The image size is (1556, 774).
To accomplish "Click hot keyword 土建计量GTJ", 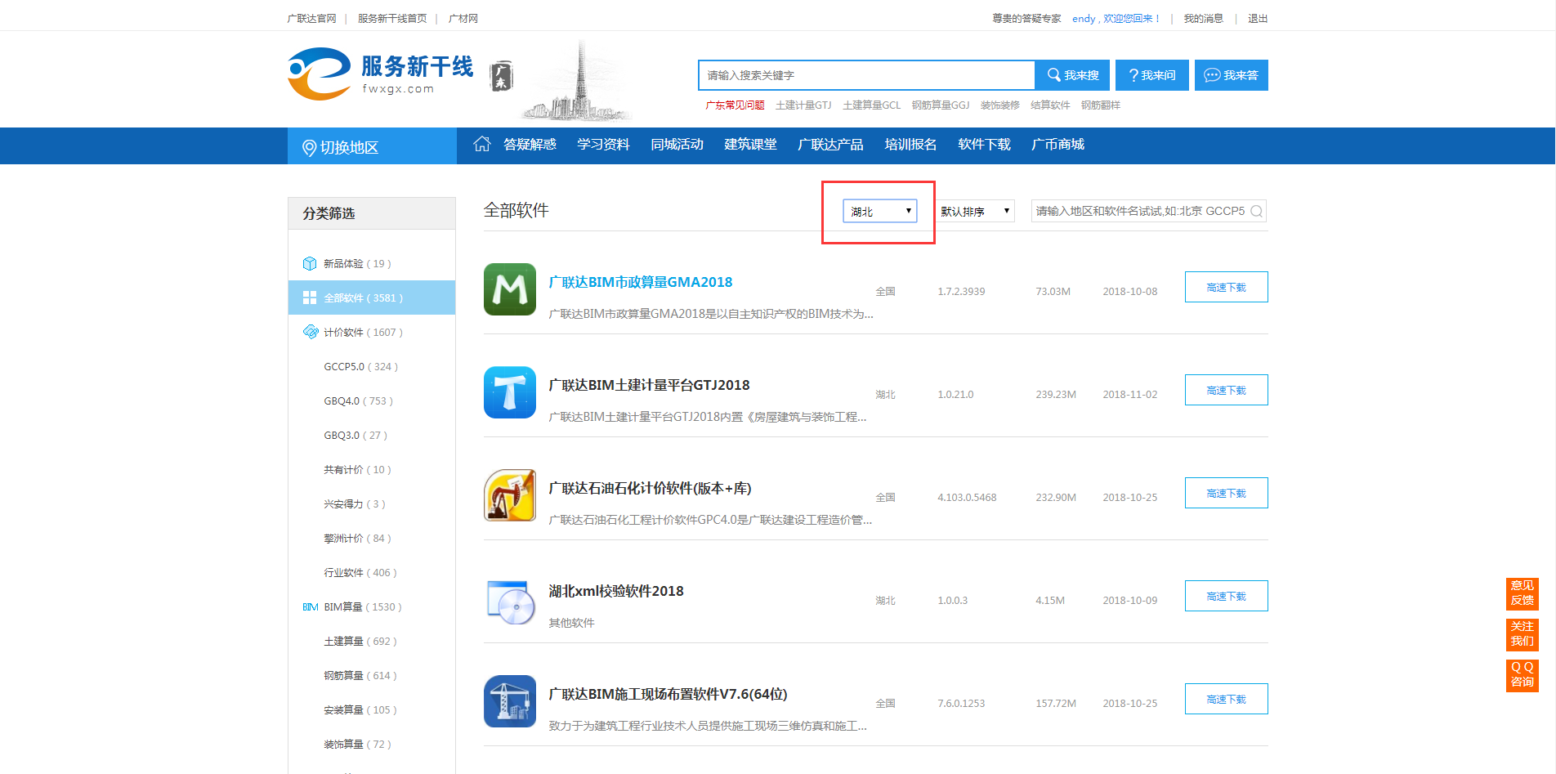I will [803, 105].
